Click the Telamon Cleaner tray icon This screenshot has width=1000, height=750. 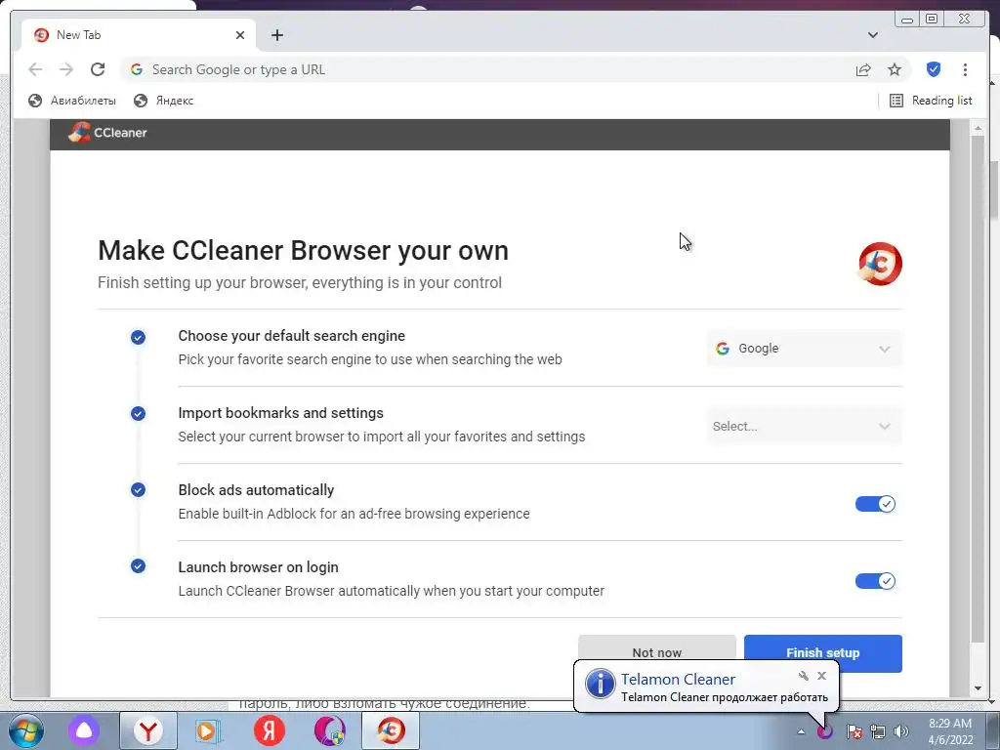click(825, 731)
